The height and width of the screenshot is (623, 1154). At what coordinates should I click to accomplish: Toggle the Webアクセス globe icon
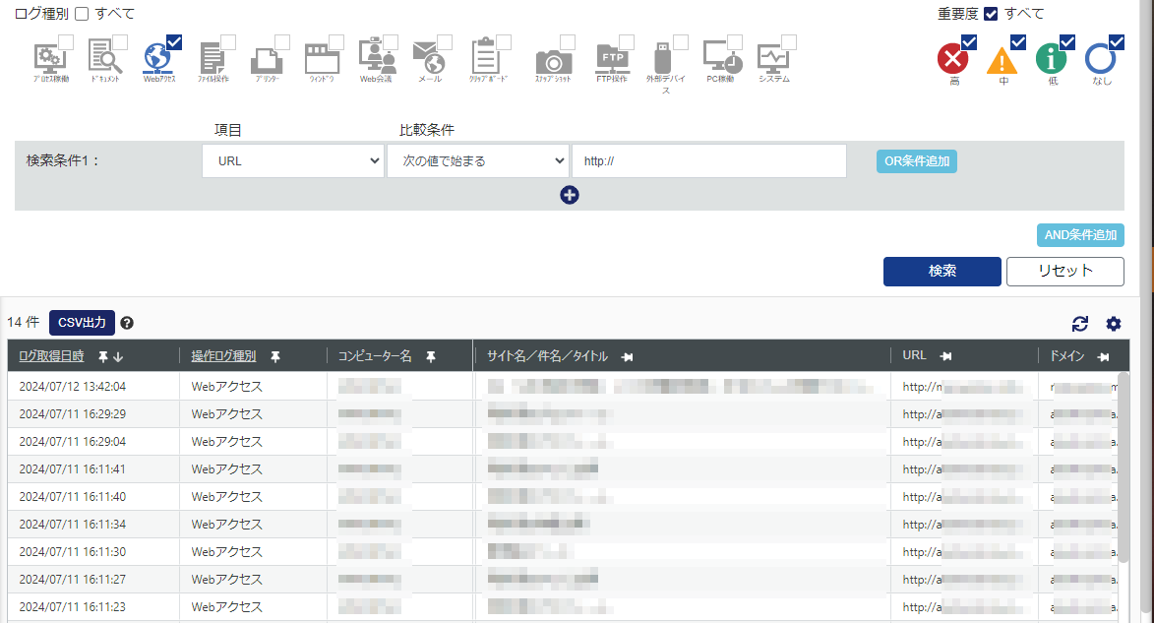pos(158,59)
